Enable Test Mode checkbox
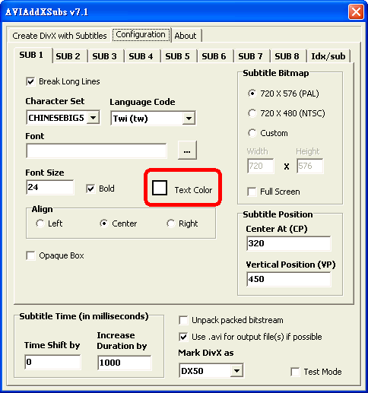The height and width of the screenshot is (393, 368). click(295, 372)
